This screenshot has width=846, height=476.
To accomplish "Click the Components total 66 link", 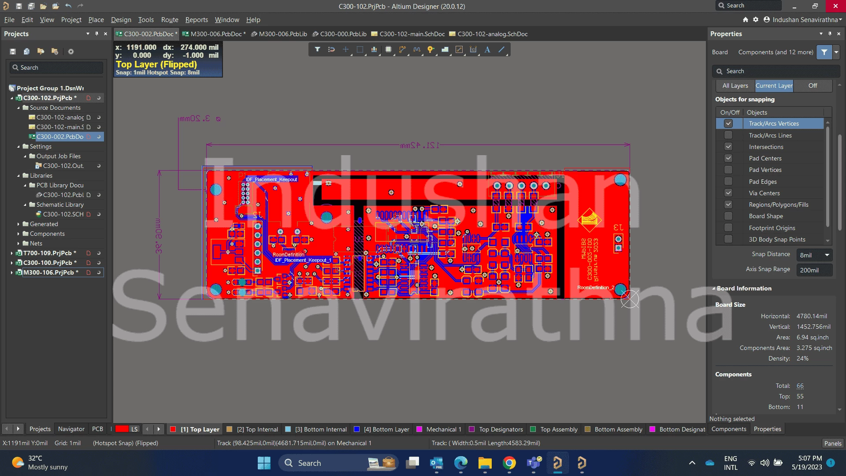I will (x=800, y=386).
